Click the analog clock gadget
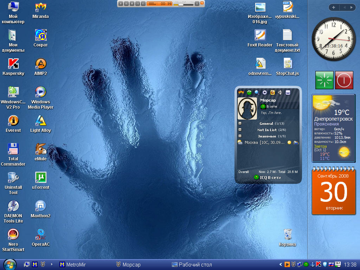 (x=334, y=39)
